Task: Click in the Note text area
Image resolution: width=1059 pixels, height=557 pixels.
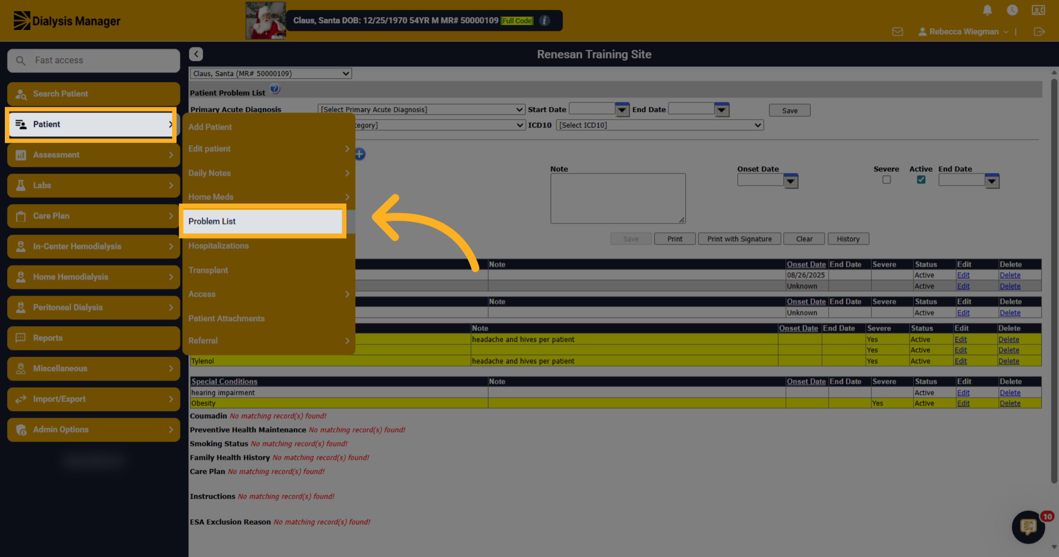Action: pyautogui.click(x=618, y=198)
